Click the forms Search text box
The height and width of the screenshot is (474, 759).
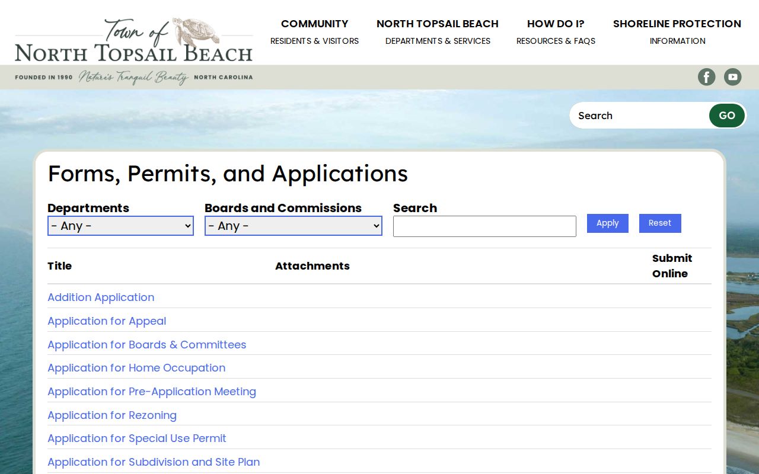point(484,226)
